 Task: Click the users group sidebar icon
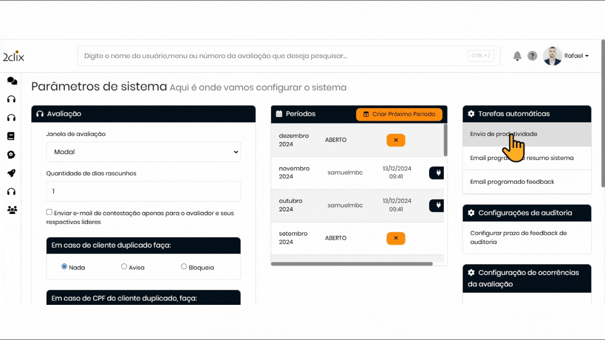tap(12, 210)
